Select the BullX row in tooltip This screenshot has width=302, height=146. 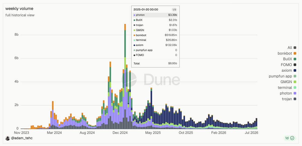(x=155, y=20)
